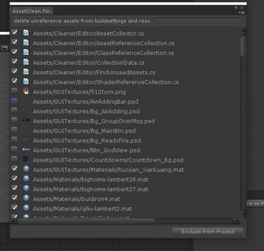Click the material sphere icon for huojian_xiankuang.mat
This screenshot has width=264, height=251.
(26, 169)
